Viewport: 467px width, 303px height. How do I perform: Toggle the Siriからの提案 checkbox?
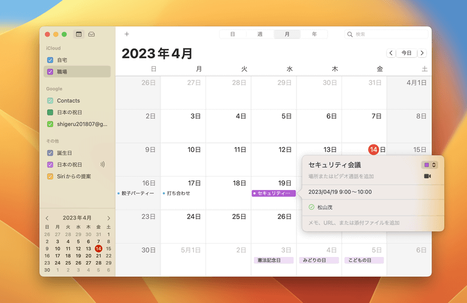(50, 177)
